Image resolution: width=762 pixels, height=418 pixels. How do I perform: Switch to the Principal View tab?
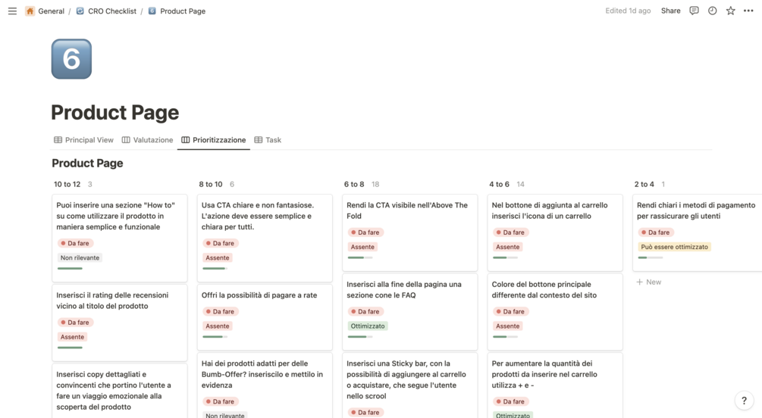coord(83,140)
